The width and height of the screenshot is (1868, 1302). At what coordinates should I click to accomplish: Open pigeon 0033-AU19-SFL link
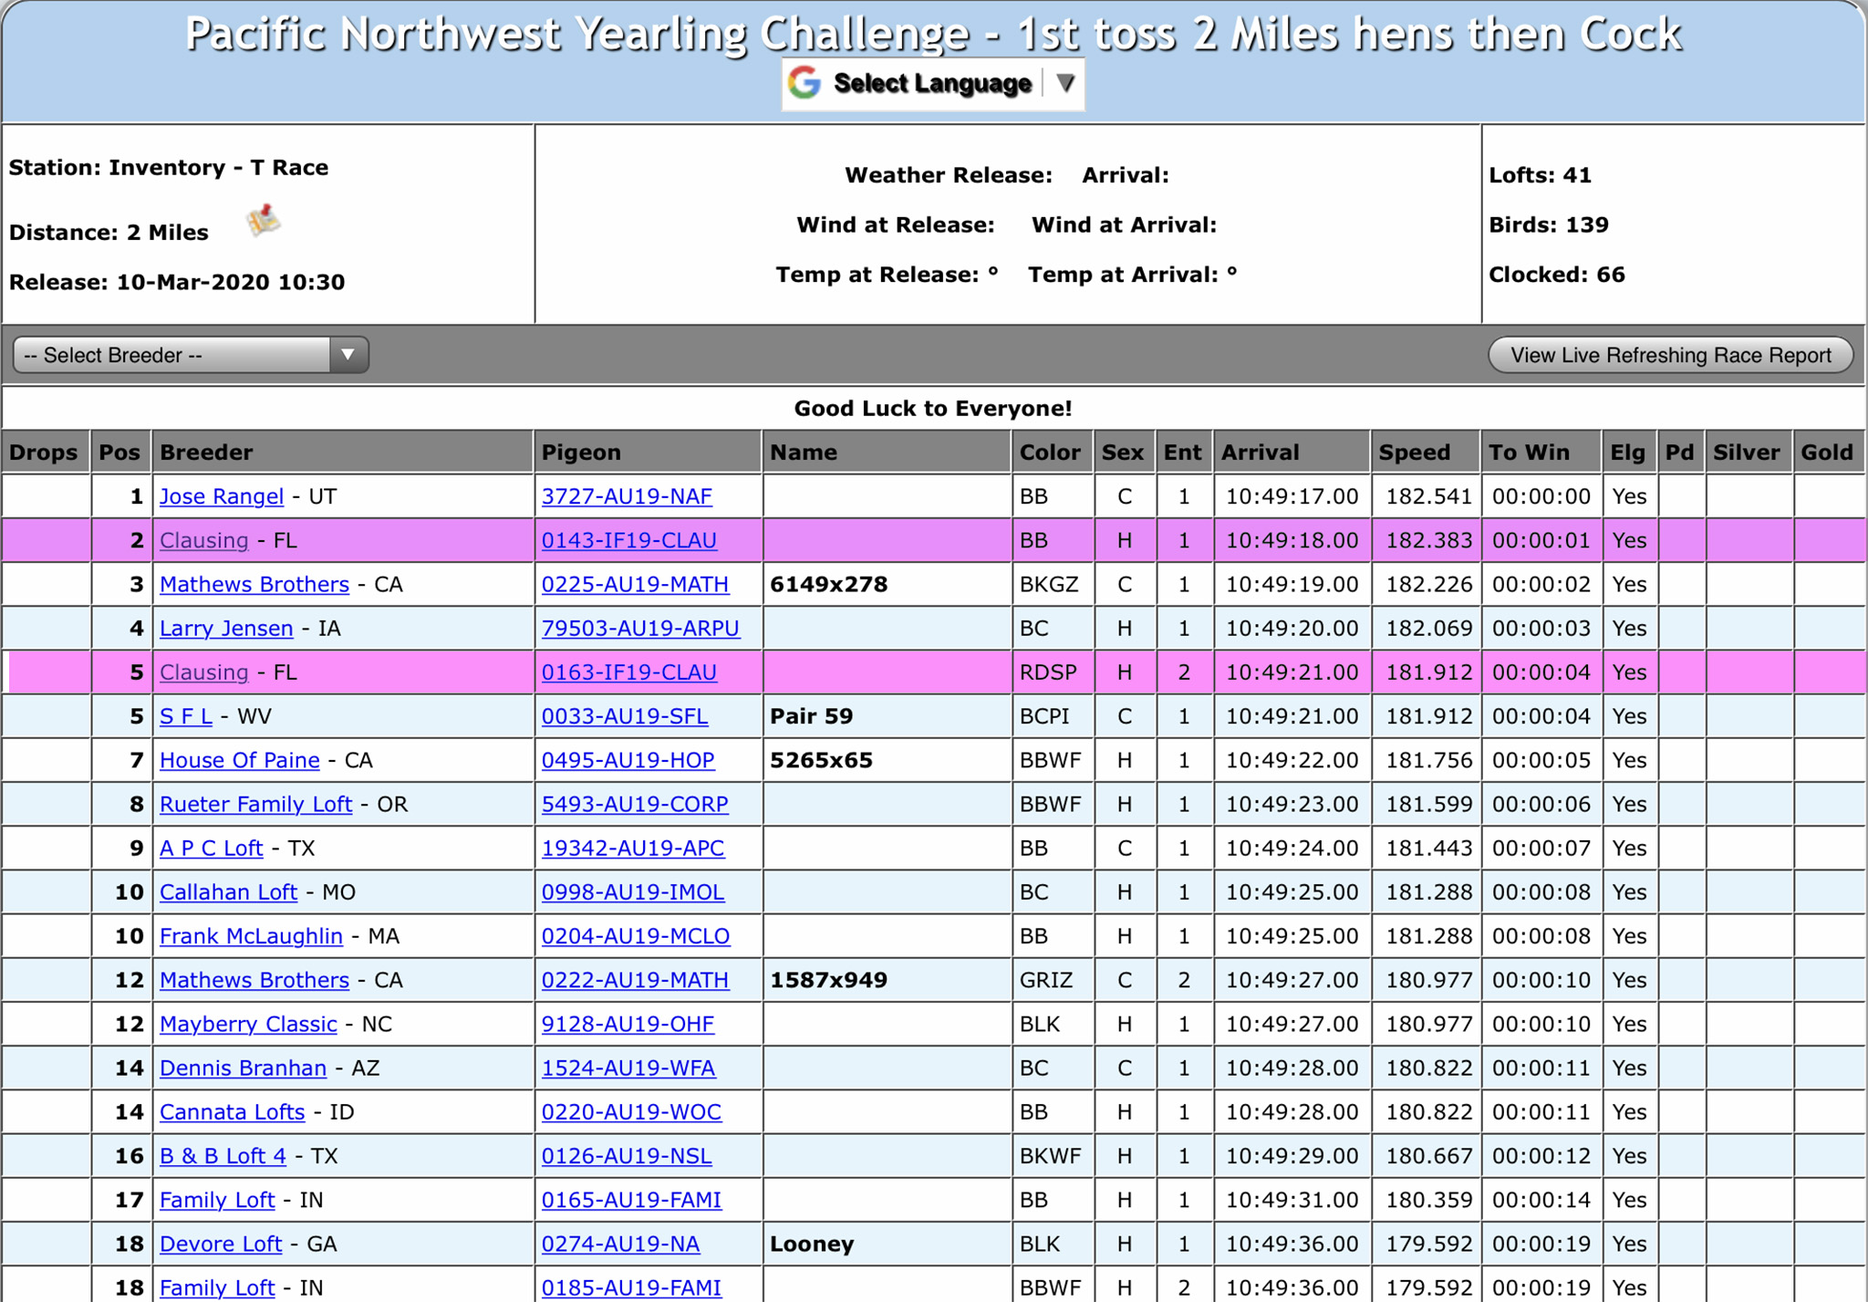click(625, 716)
